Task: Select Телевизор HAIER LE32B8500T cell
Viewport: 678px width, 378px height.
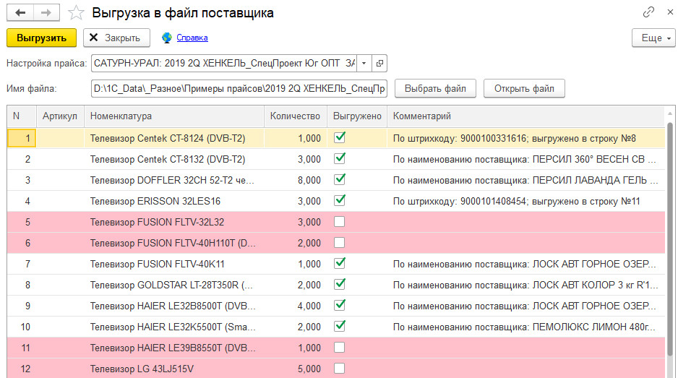Action: point(174,306)
